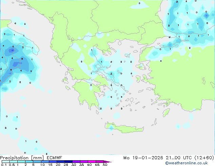The image size is (215, 166).
Task: Click the 1–2 mm legend color swatch
Action: 21,162
